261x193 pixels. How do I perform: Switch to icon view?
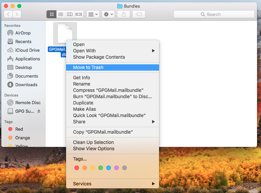coord(51,14)
